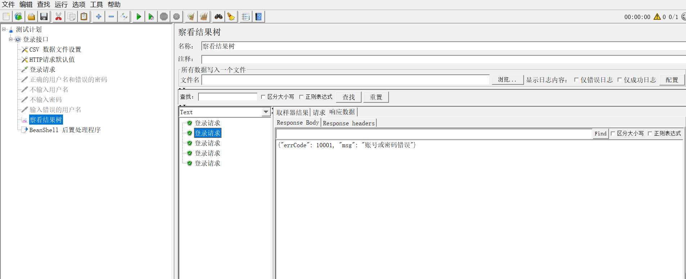The height and width of the screenshot is (279, 686).
Task: Enable 正则表达式 next to Find button
Action: 650,134
